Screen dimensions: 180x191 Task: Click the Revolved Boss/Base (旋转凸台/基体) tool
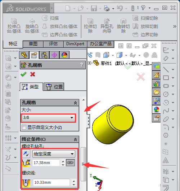tap(32, 26)
